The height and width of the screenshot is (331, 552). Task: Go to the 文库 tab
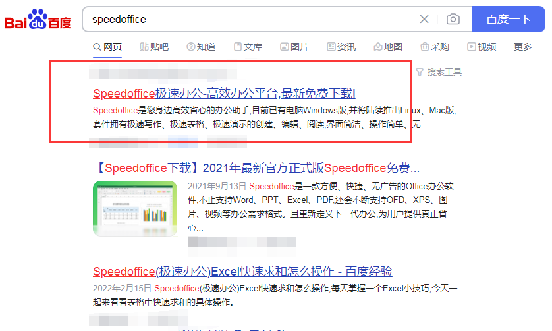point(248,47)
